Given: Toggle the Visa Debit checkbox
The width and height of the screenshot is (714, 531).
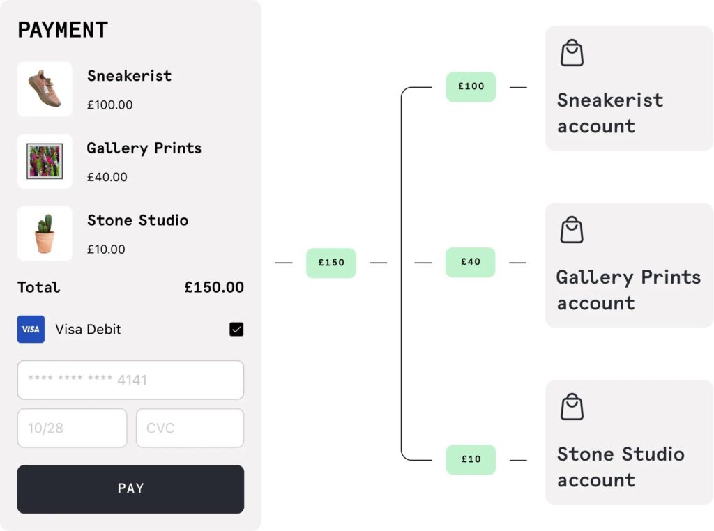Looking at the screenshot, I should coord(236,329).
